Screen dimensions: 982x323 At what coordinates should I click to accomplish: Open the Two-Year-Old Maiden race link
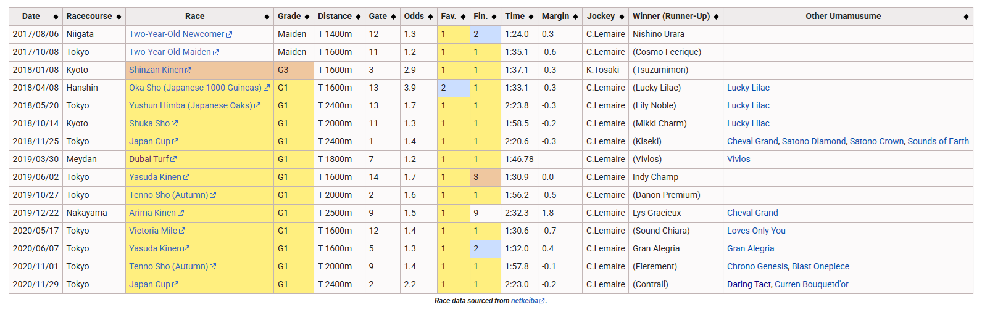click(x=170, y=52)
